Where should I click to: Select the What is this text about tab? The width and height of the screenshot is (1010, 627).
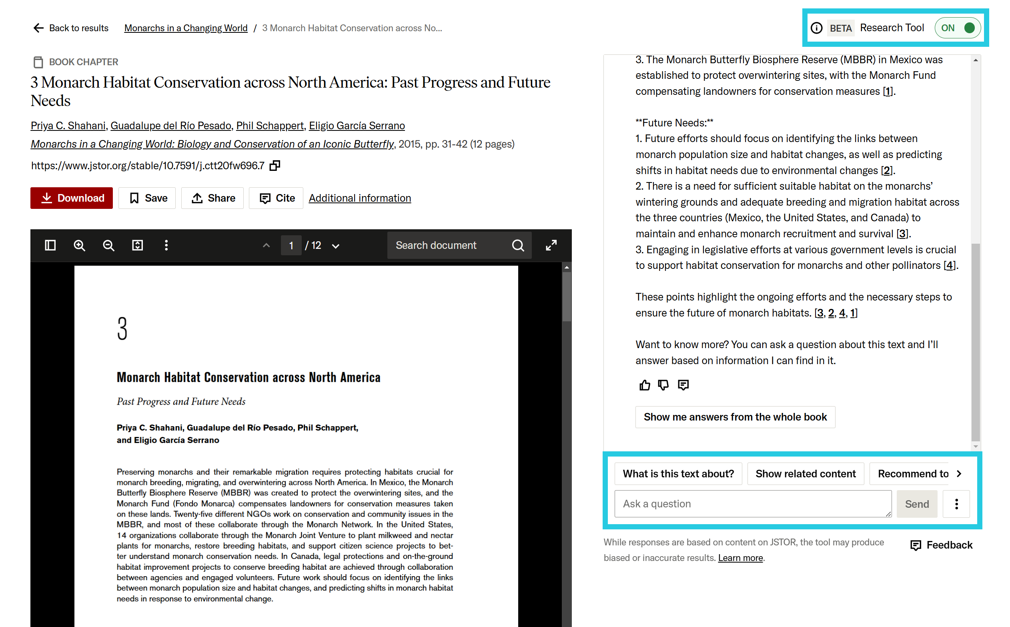[x=678, y=474]
